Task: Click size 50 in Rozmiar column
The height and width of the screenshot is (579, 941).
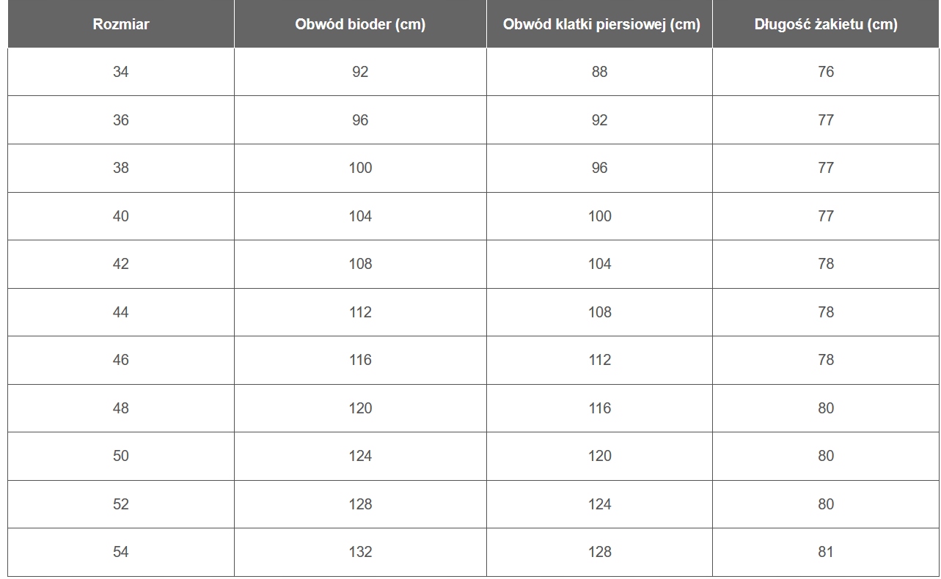Action: pos(121,456)
